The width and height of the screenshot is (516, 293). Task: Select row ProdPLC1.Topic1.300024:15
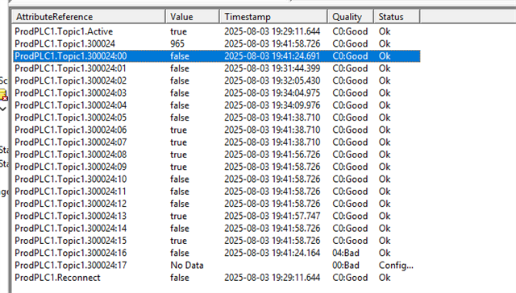point(217,241)
